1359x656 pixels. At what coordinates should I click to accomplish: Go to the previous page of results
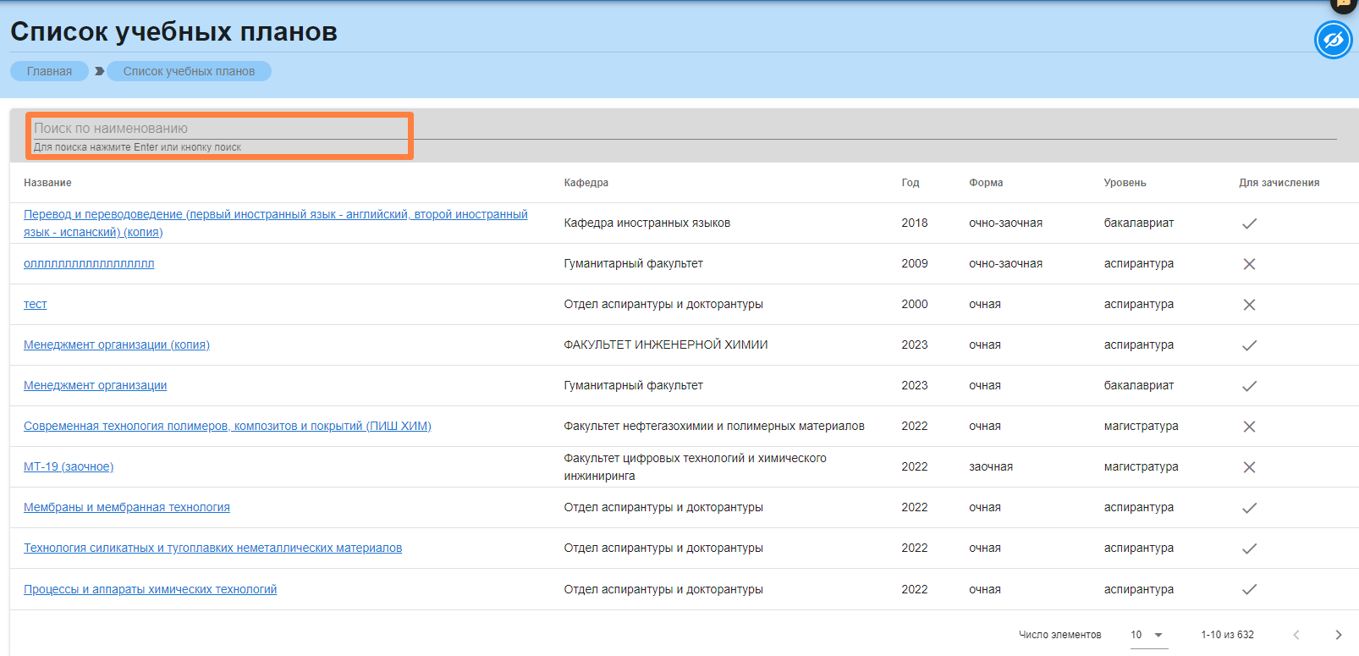(x=1296, y=635)
